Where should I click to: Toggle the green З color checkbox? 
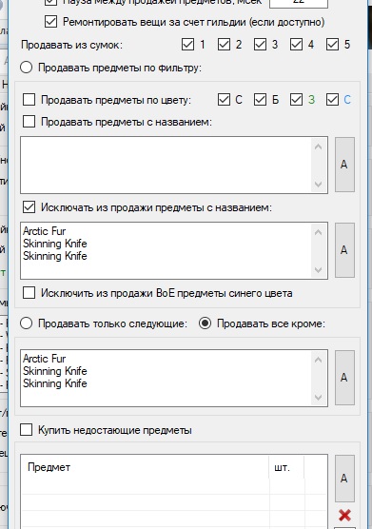pyautogui.click(x=296, y=100)
